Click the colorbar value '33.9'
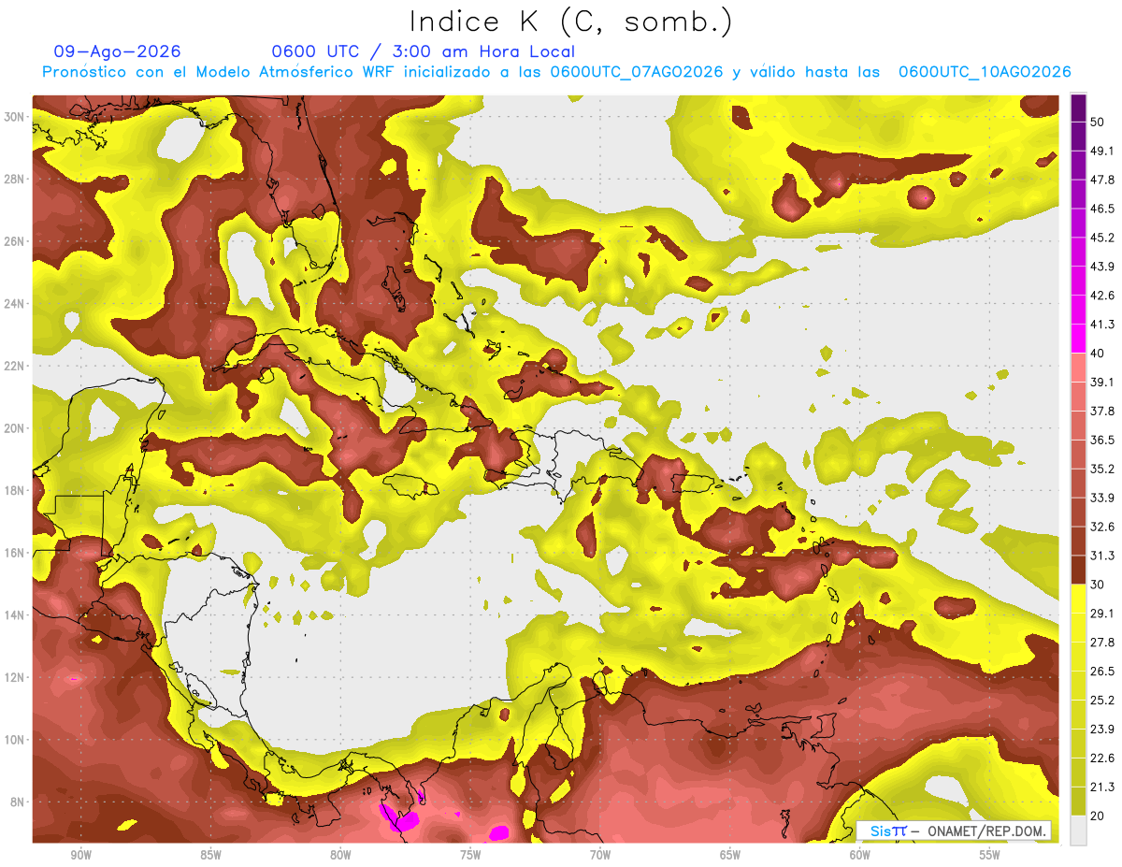Screen dimensions: 1122x867 (x=1102, y=498)
